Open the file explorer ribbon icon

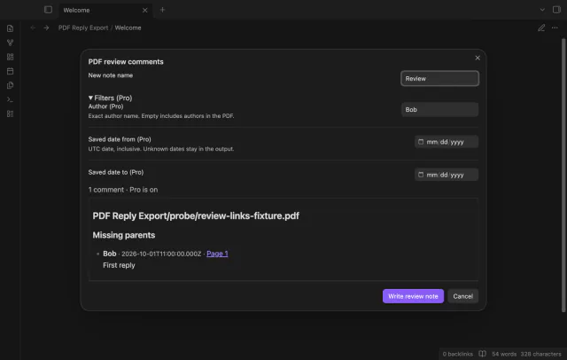pyautogui.click(x=10, y=28)
